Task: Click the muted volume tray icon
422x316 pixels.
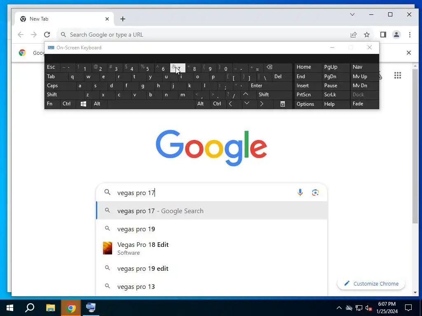Action: [x=368, y=308]
